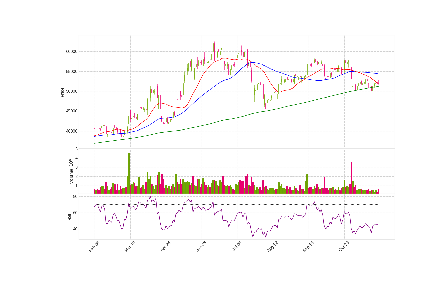Click the volume axis label 4
This screenshot has height=292, width=438.
[76, 158]
